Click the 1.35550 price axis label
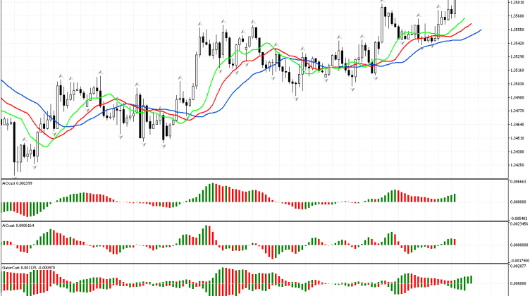This screenshot has height=296, width=530. 517,30
